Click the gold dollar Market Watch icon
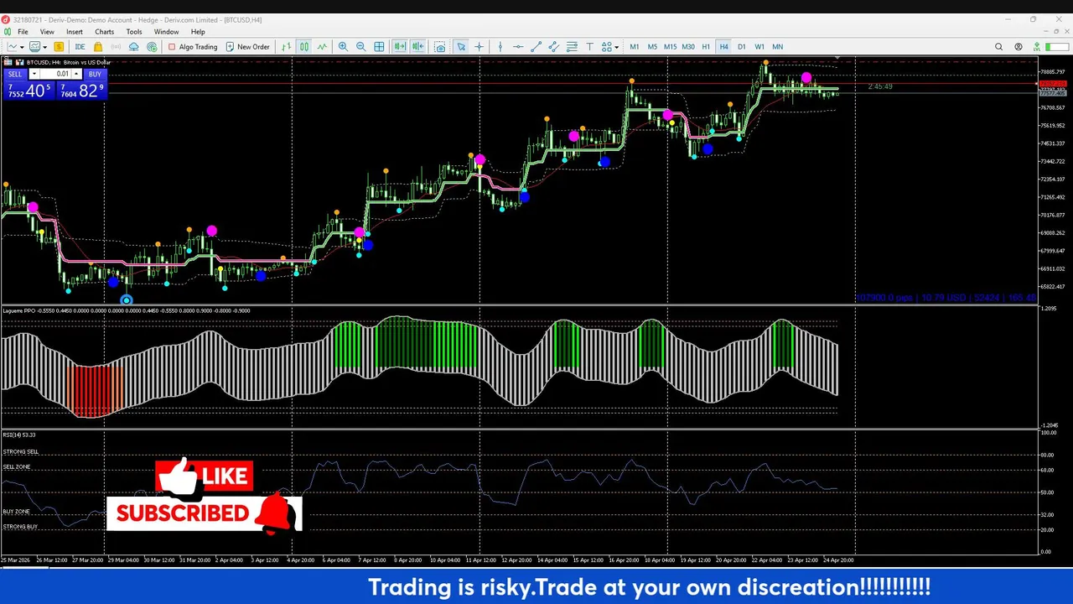The height and width of the screenshot is (604, 1073). pos(59,47)
